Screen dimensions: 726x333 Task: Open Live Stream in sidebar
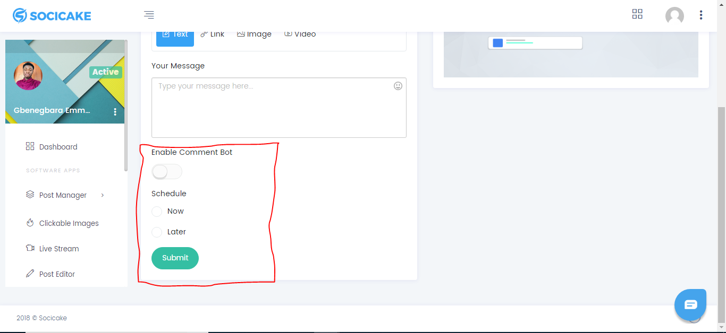(59, 249)
